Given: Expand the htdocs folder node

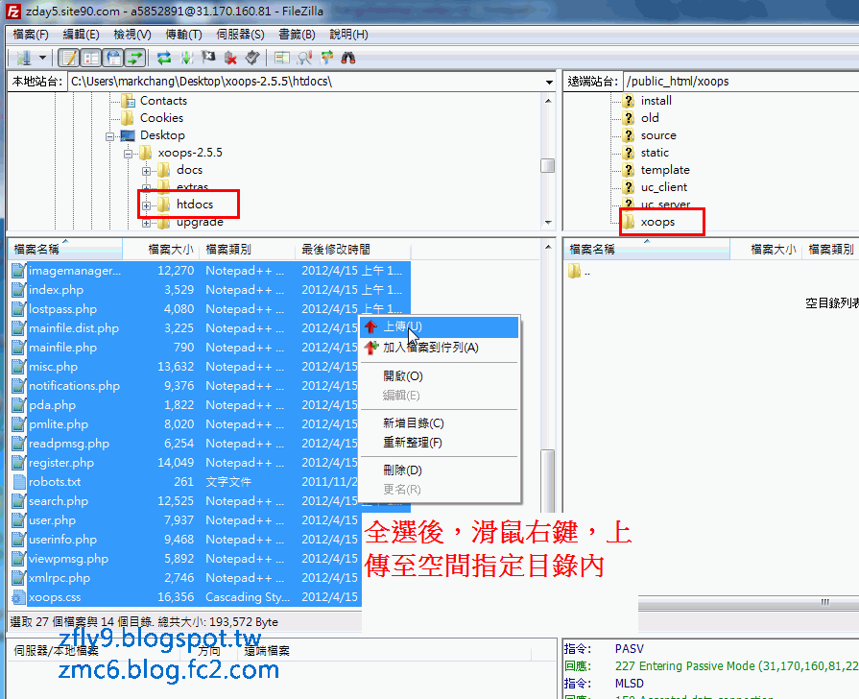Looking at the screenshot, I should click(146, 206).
